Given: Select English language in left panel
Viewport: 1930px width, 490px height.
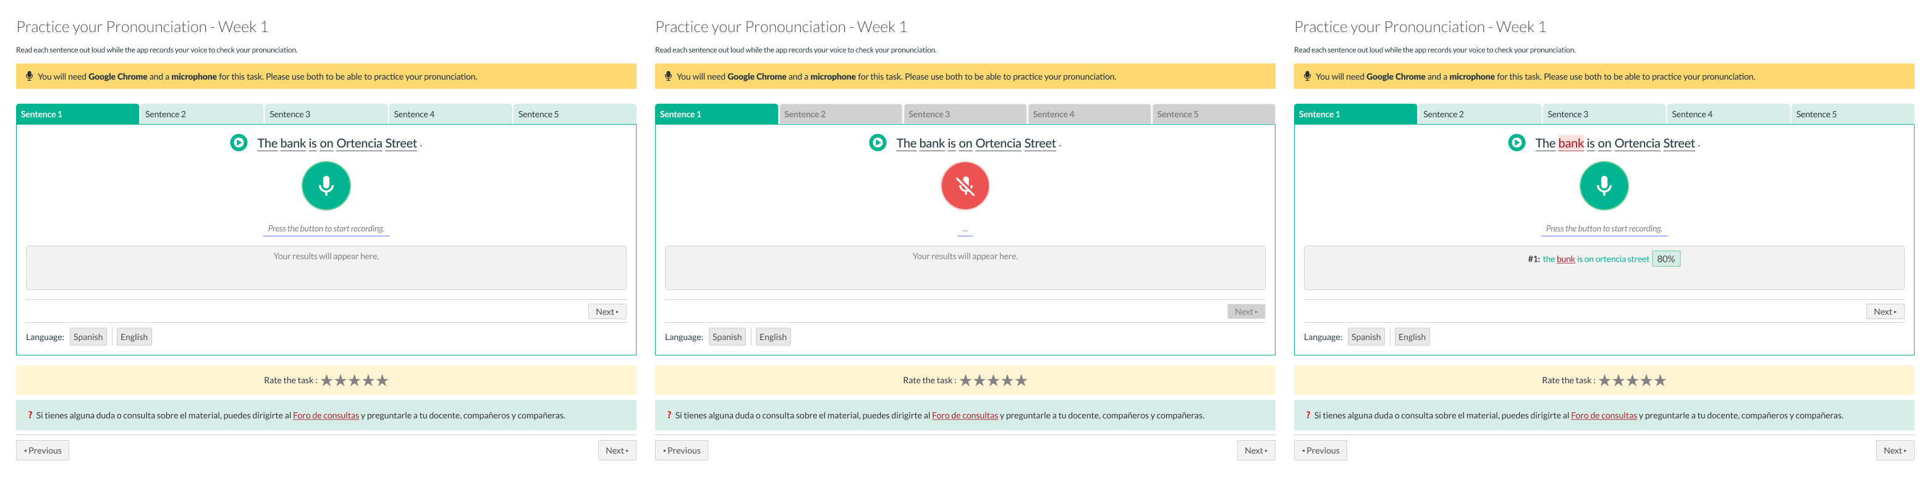Looking at the screenshot, I should pos(134,336).
